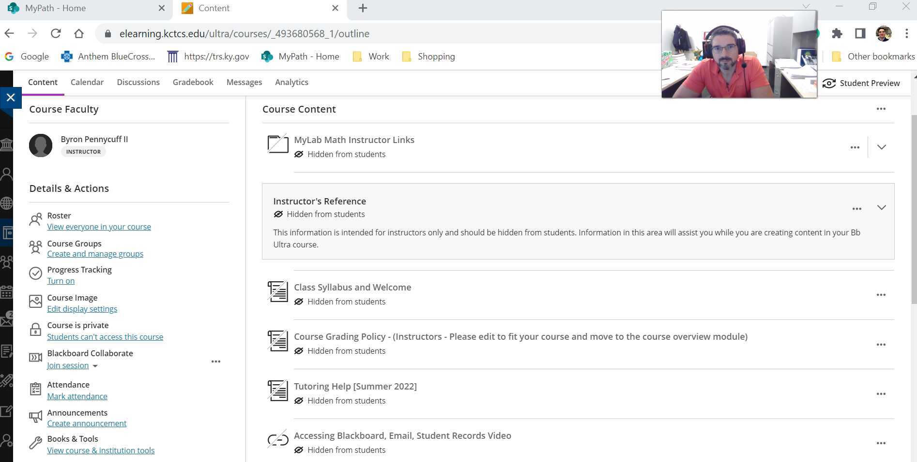Turn on Progress Tracking
Image resolution: width=917 pixels, height=462 pixels.
(61, 280)
